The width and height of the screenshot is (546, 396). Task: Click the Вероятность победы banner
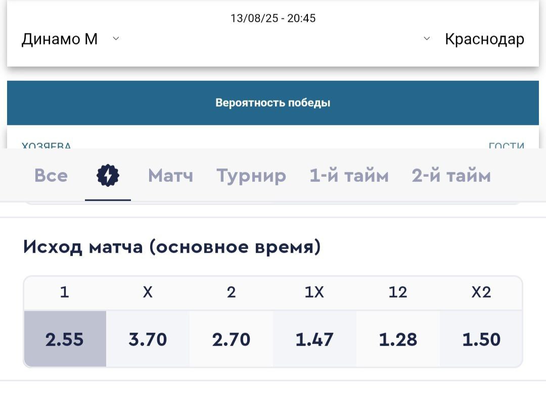[273, 103]
